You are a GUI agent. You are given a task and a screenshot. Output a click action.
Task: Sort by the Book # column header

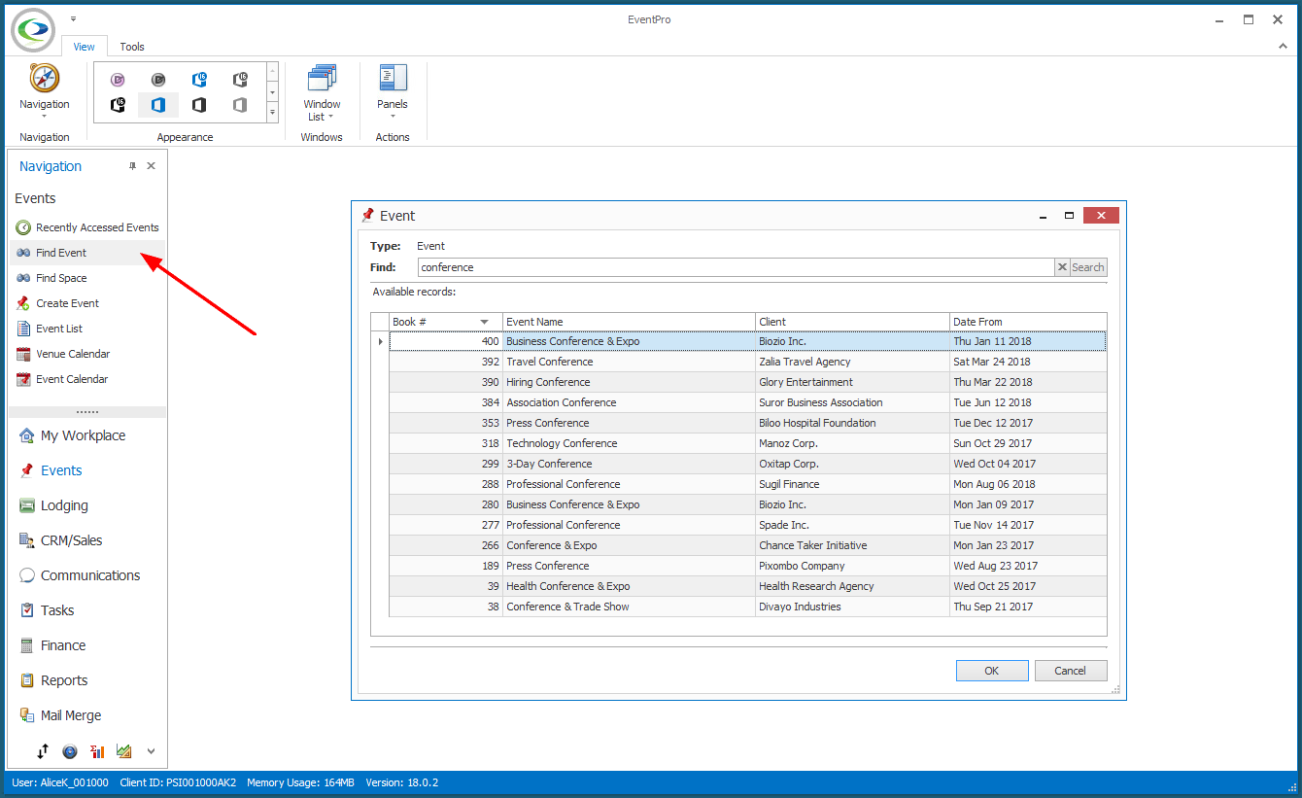pyautogui.click(x=446, y=322)
